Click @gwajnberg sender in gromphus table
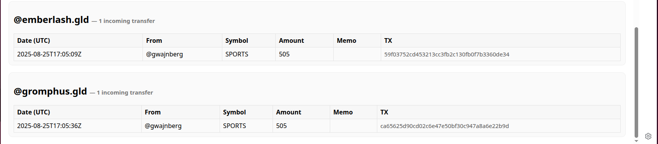 163,126
